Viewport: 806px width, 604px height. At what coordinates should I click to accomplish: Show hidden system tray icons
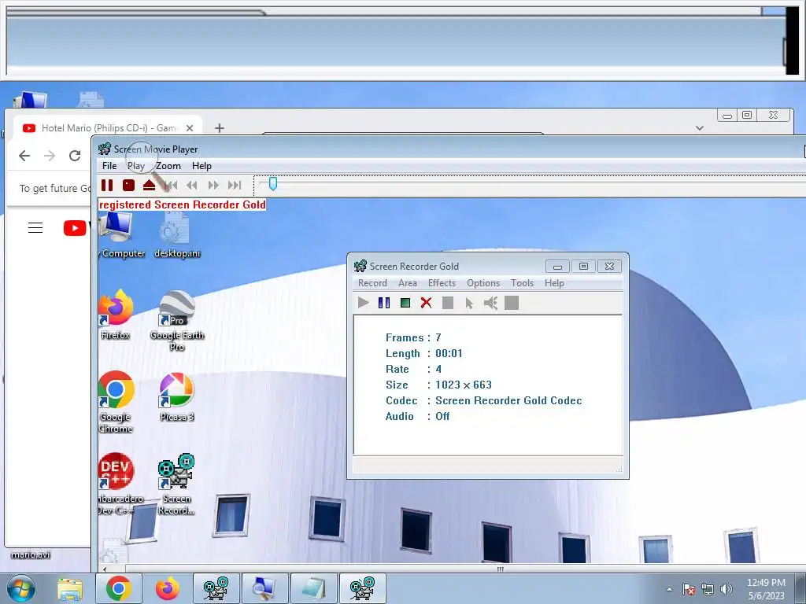click(x=669, y=590)
